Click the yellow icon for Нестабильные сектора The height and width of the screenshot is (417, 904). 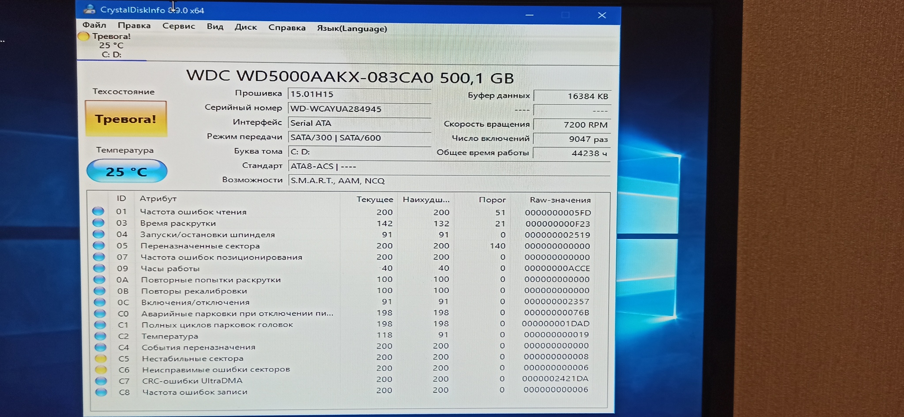pyautogui.click(x=101, y=358)
